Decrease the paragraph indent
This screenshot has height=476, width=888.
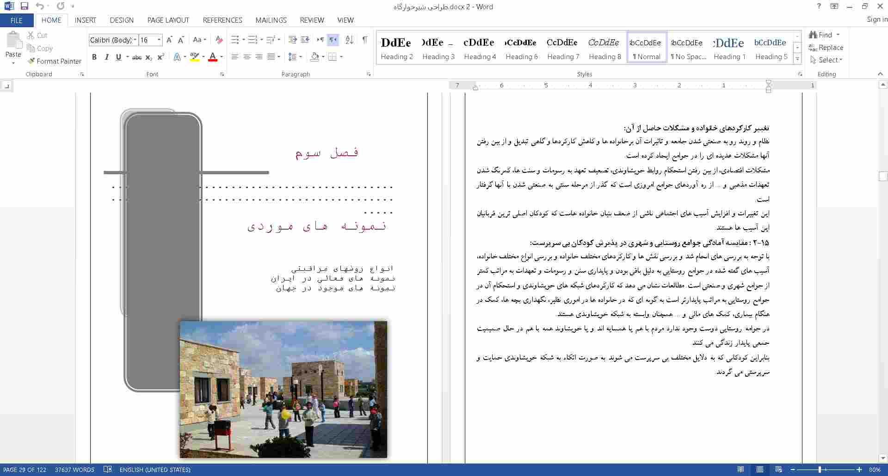(x=292, y=40)
